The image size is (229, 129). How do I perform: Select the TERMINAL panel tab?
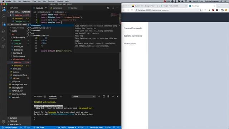53,96
